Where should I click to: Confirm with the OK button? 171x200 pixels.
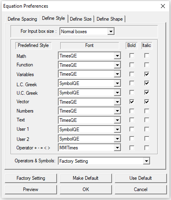86,189
